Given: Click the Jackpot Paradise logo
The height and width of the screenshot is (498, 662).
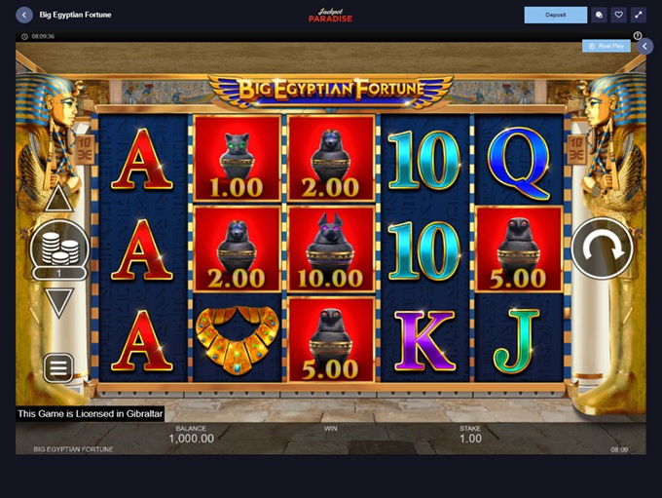Looking at the screenshot, I should click(x=331, y=16).
